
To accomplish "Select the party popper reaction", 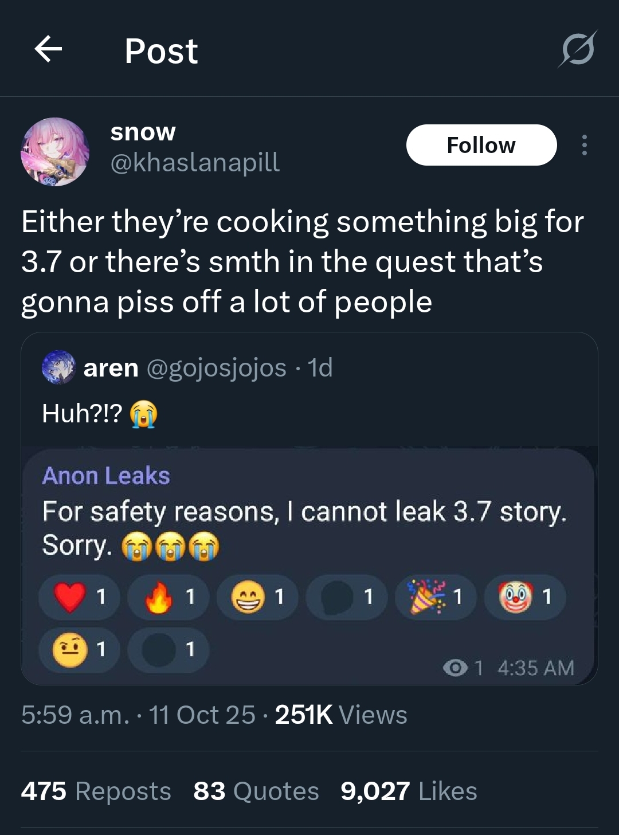I will pos(436,597).
